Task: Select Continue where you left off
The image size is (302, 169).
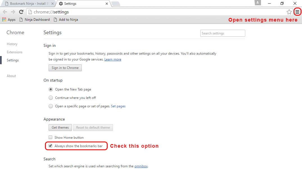Action: [x=51, y=98]
